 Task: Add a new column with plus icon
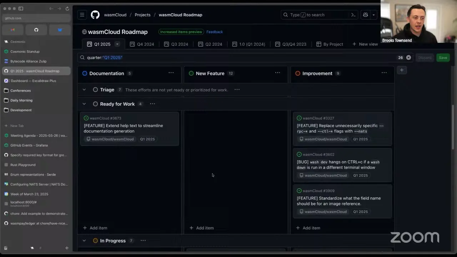tap(402, 70)
